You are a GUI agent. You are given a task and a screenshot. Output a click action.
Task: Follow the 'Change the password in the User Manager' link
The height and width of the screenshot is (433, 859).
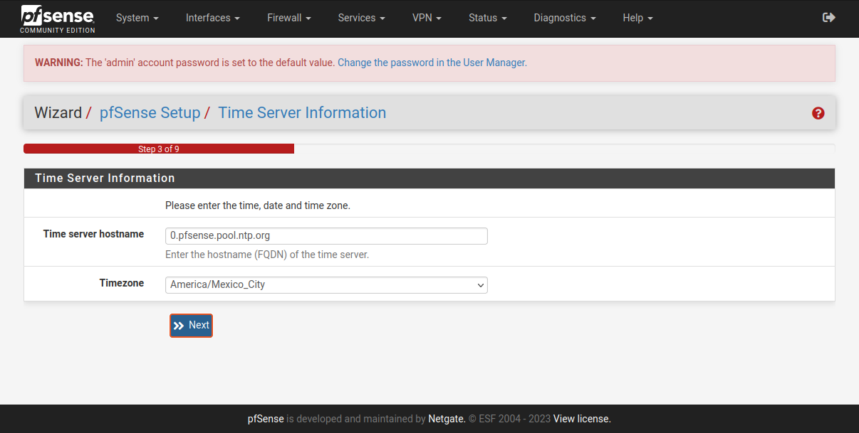coord(432,63)
